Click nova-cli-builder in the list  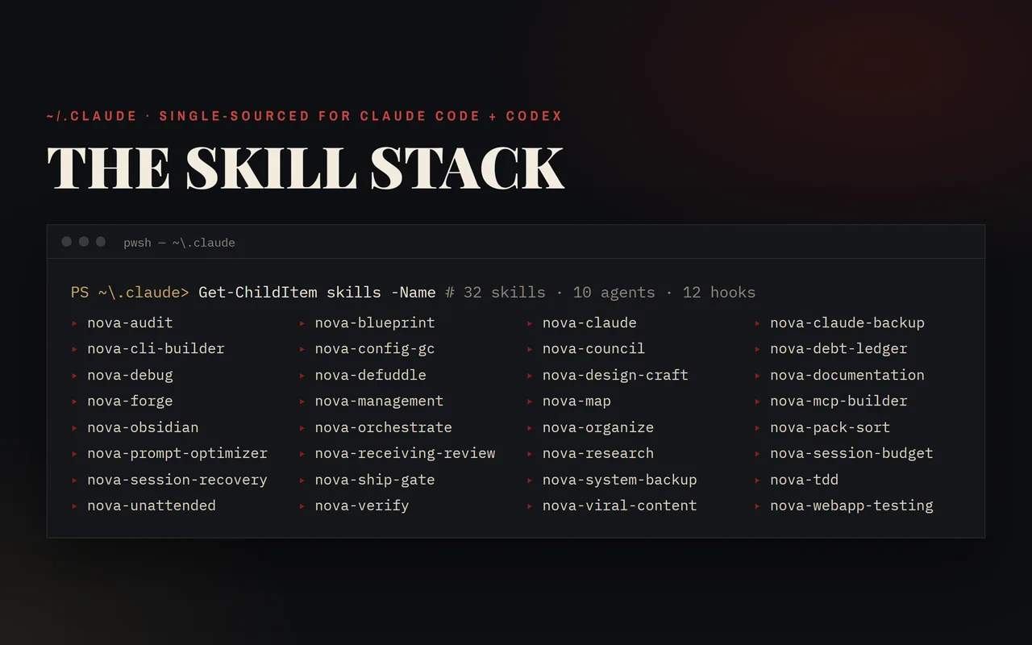click(x=156, y=348)
